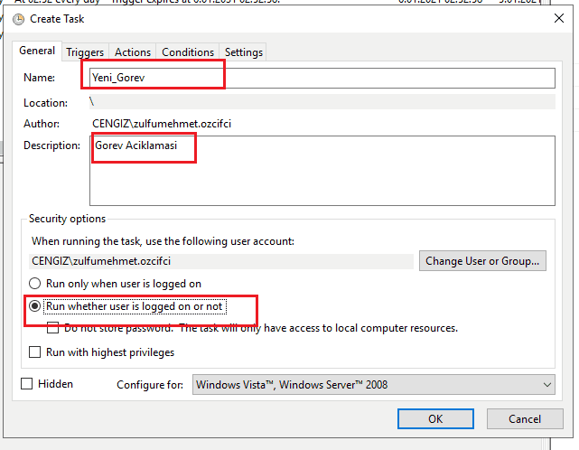The image size is (579, 450).
Task: Choose Run whether user is logged on or not
Action: pos(36,306)
